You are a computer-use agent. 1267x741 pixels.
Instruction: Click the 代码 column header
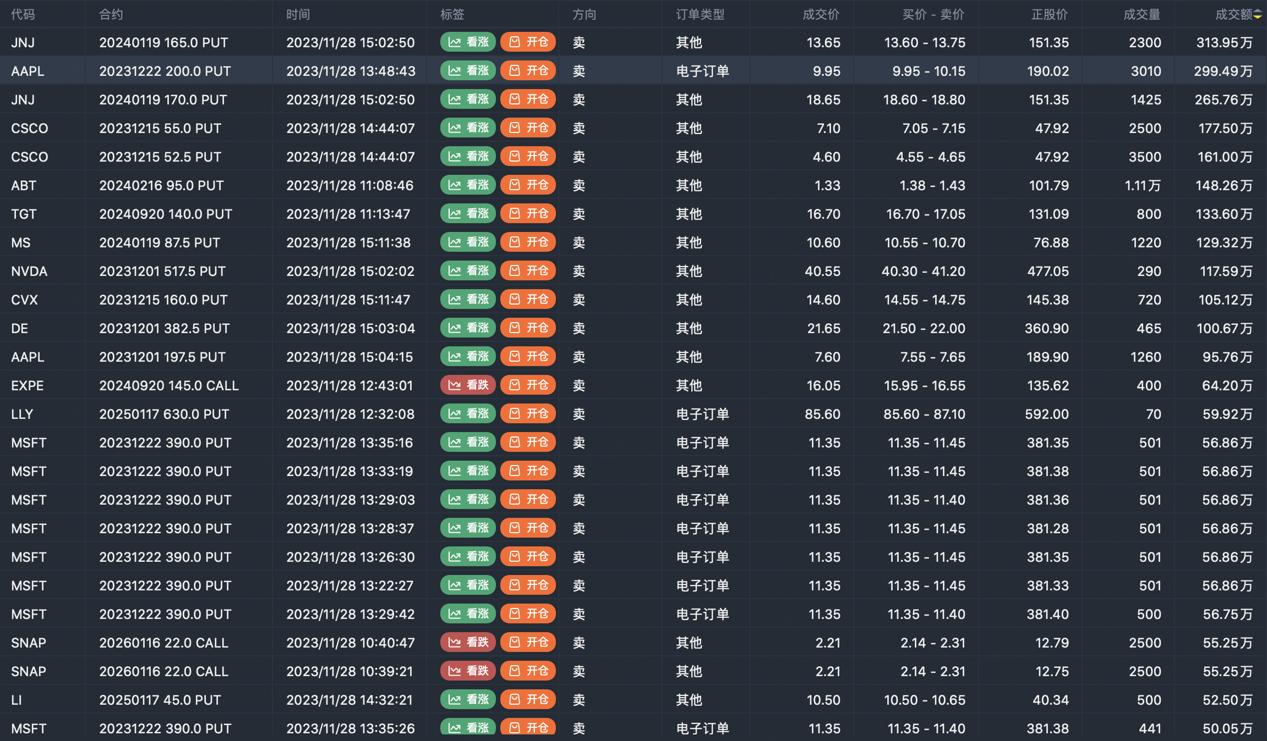23,15
